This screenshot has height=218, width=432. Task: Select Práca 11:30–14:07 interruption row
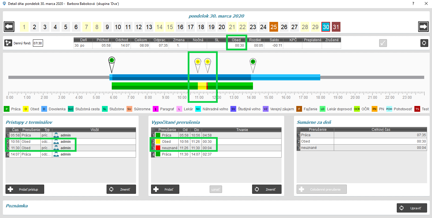coord(216,154)
